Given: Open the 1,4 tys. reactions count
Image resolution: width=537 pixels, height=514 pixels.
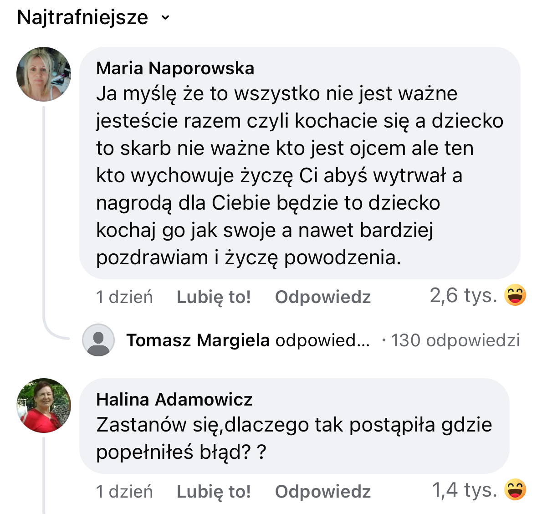Looking at the screenshot, I should click(x=464, y=490).
